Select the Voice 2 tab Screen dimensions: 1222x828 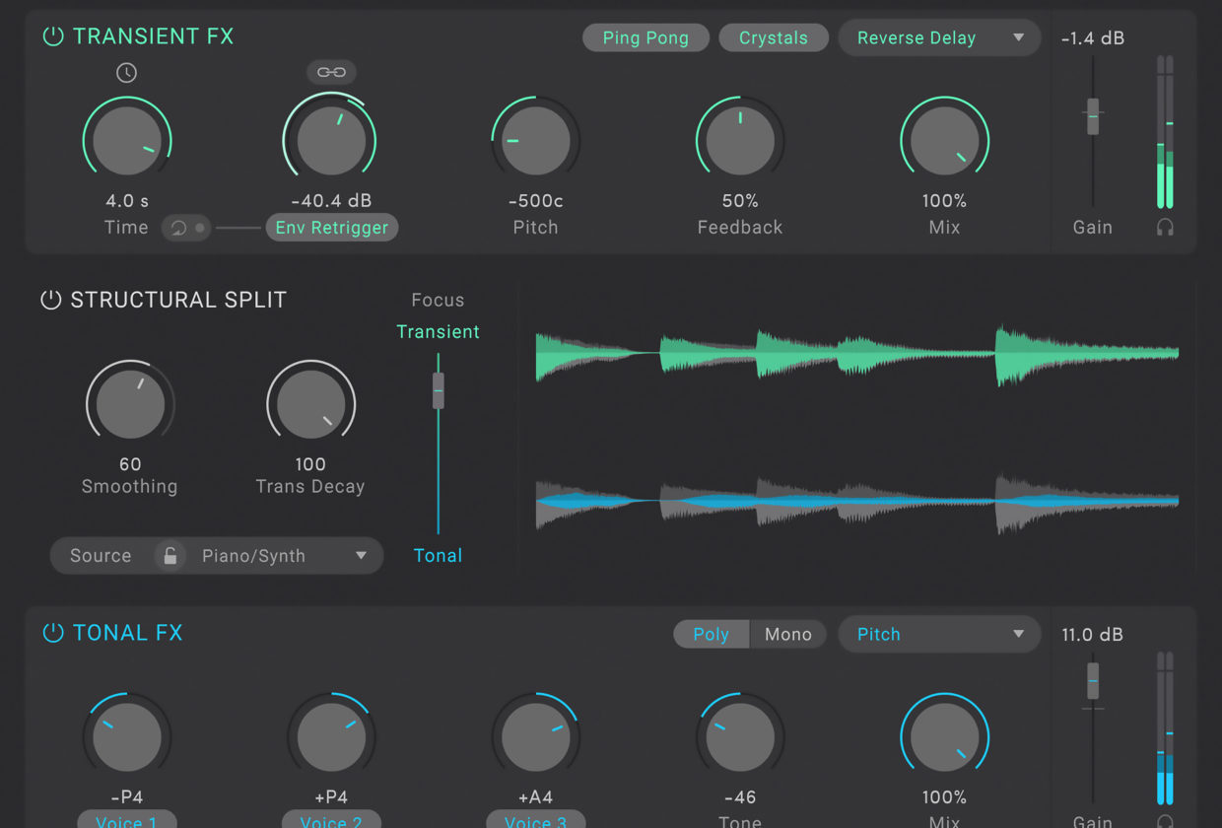click(331, 820)
